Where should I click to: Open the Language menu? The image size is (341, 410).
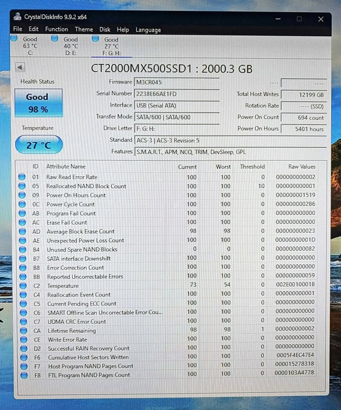click(x=148, y=30)
